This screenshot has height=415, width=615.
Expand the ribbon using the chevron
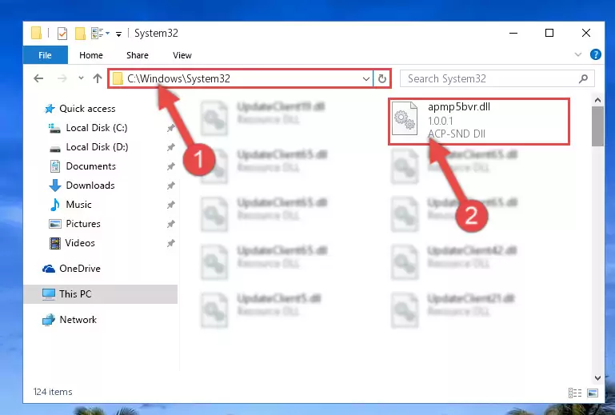point(577,54)
